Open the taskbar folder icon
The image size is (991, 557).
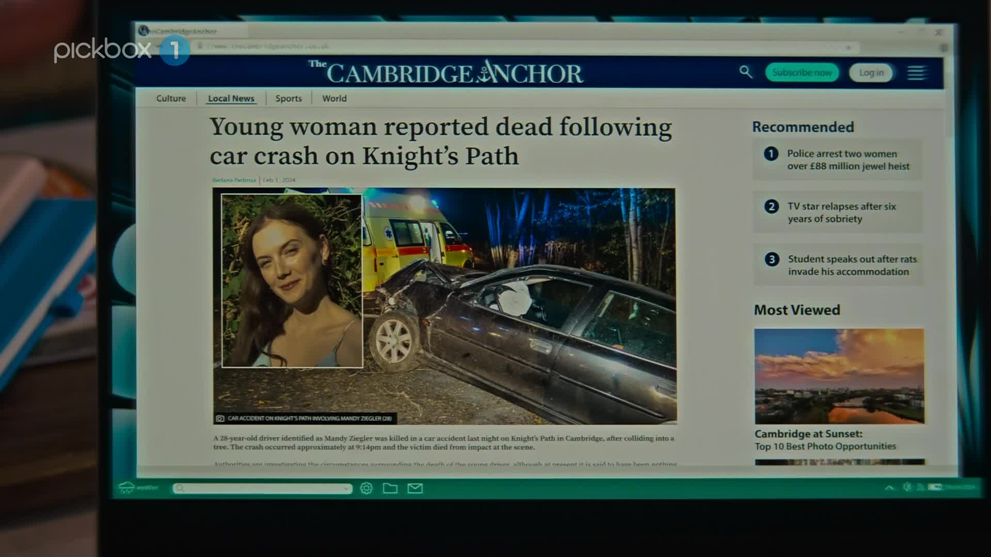coord(390,488)
